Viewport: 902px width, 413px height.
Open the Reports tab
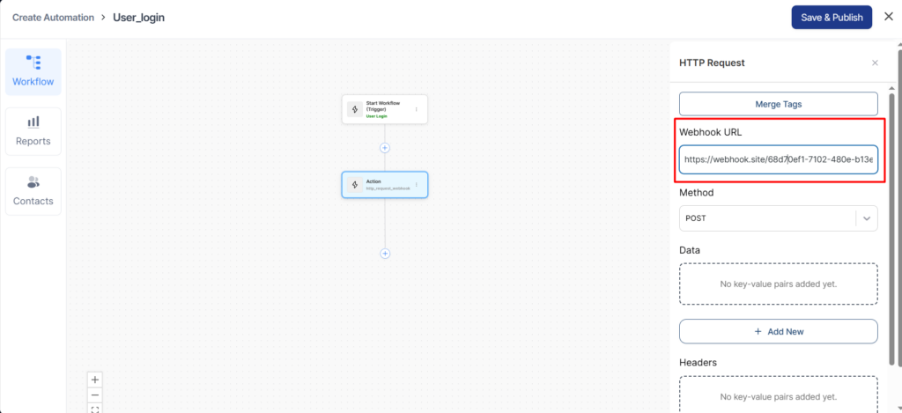coord(33,131)
